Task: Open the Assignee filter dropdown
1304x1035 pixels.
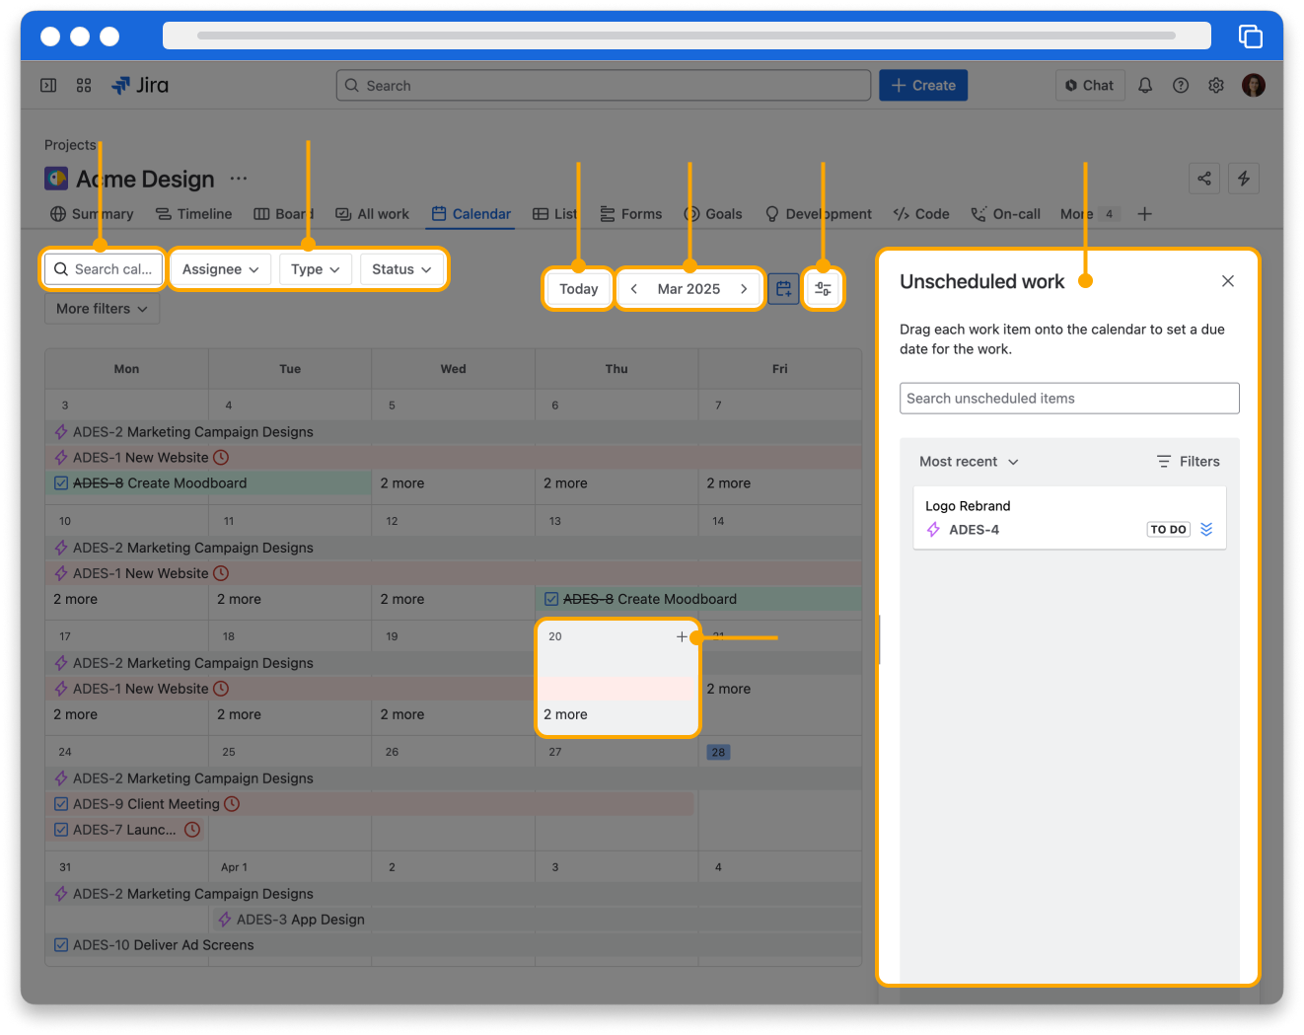Action: [x=221, y=269]
